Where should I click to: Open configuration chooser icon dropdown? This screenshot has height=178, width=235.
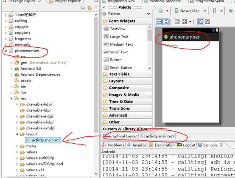pos(167,11)
